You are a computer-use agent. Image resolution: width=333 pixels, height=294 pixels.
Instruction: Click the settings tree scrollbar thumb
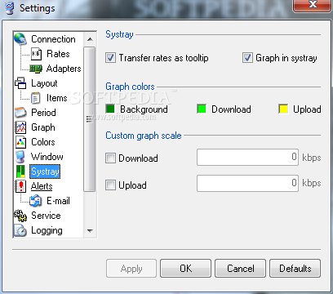(x=90, y=119)
